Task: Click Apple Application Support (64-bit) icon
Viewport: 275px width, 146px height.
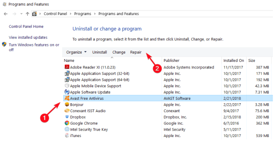Action: coord(67,80)
